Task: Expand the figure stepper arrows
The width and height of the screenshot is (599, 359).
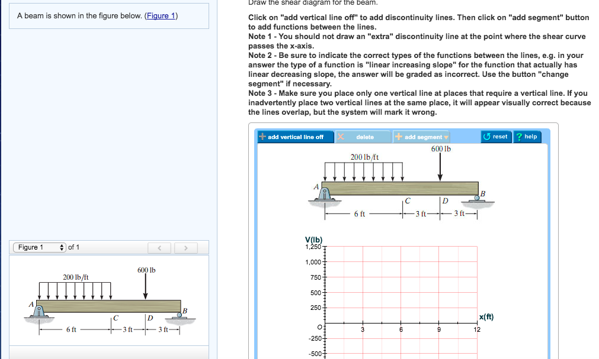Action: (62, 247)
